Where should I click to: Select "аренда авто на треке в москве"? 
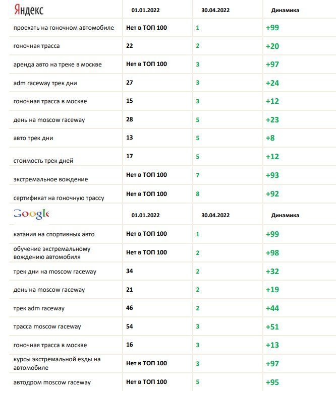point(58,64)
